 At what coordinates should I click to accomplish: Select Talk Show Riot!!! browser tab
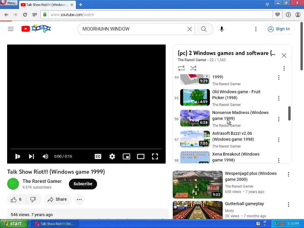pos(47,5)
